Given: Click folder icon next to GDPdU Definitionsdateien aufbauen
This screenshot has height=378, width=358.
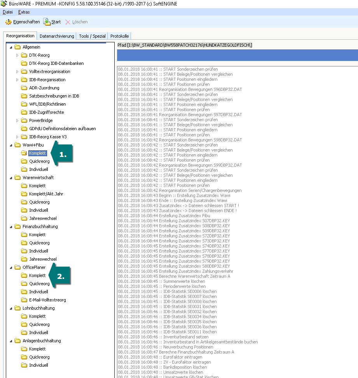Looking at the screenshot, I should [24, 129].
